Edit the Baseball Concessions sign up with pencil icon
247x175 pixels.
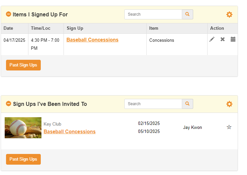tap(212, 39)
